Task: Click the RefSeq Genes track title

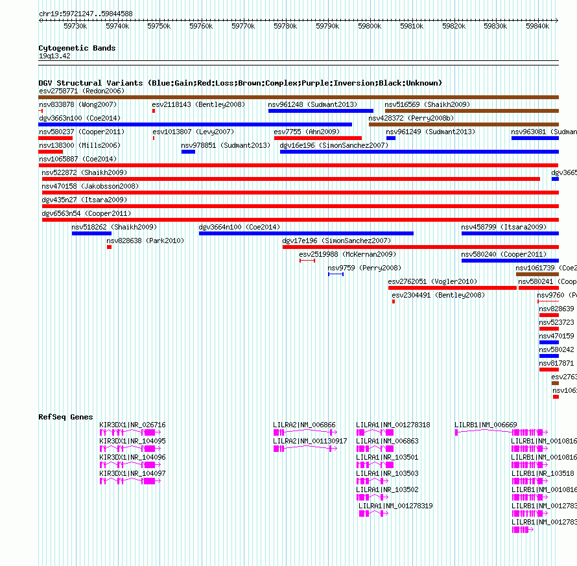Action: [x=65, y=417]
